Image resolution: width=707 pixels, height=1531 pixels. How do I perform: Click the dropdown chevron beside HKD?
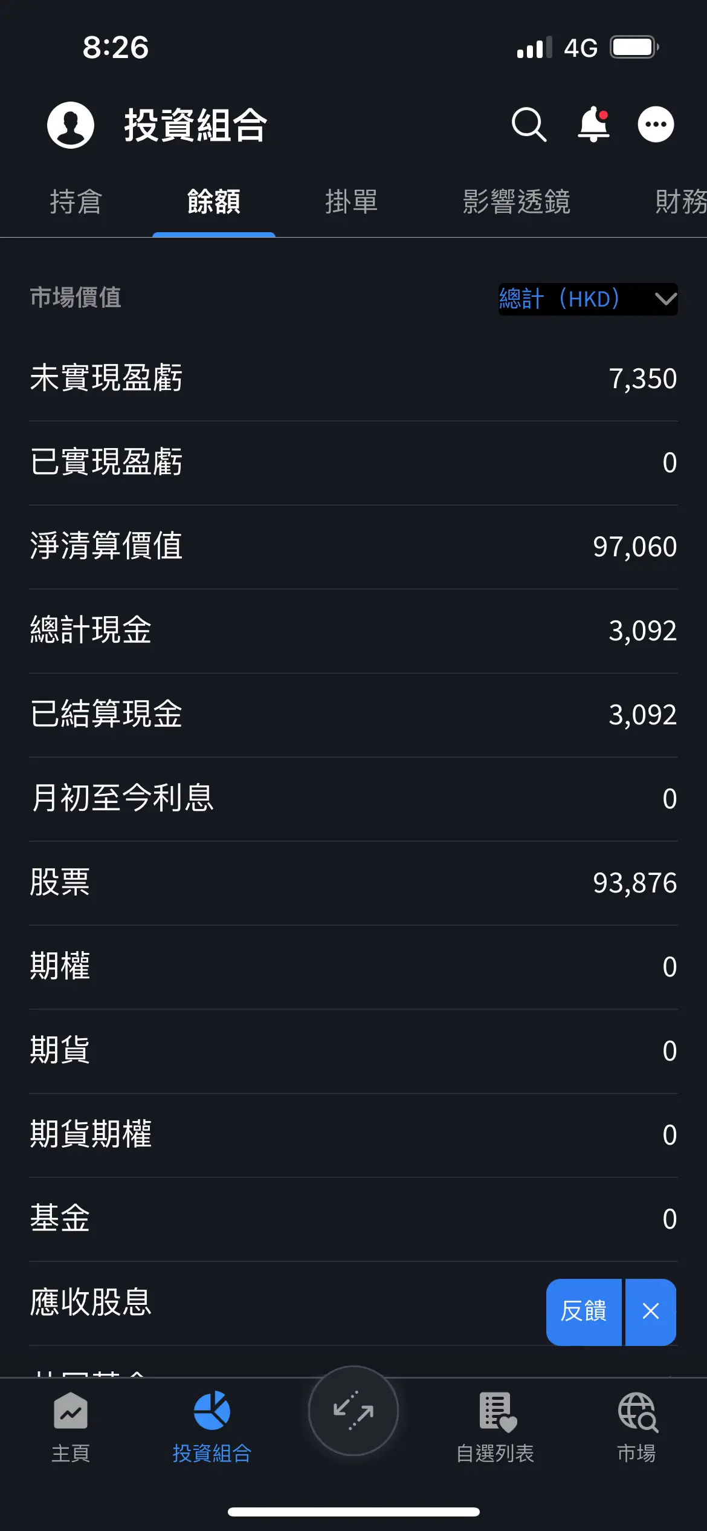coord(666,299)
